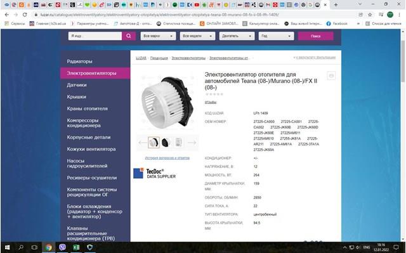Click previous thumbnail arrow in gallery
The width and height of the screenshot is (406, 253).
pyautogui.click(x=143, y=143)
